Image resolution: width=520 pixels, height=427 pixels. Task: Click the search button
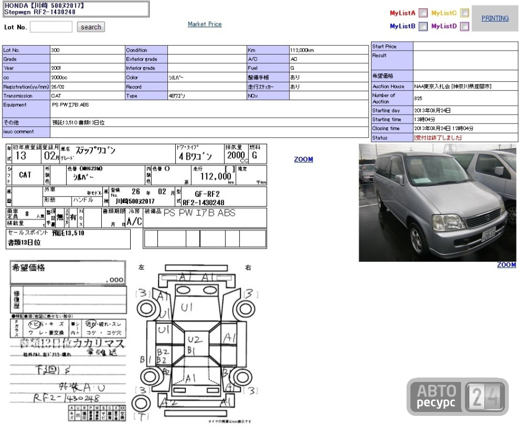pyautogui.click(x=91, y=27)
